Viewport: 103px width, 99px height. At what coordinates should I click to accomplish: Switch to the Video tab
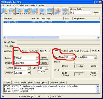pos(24,51)
